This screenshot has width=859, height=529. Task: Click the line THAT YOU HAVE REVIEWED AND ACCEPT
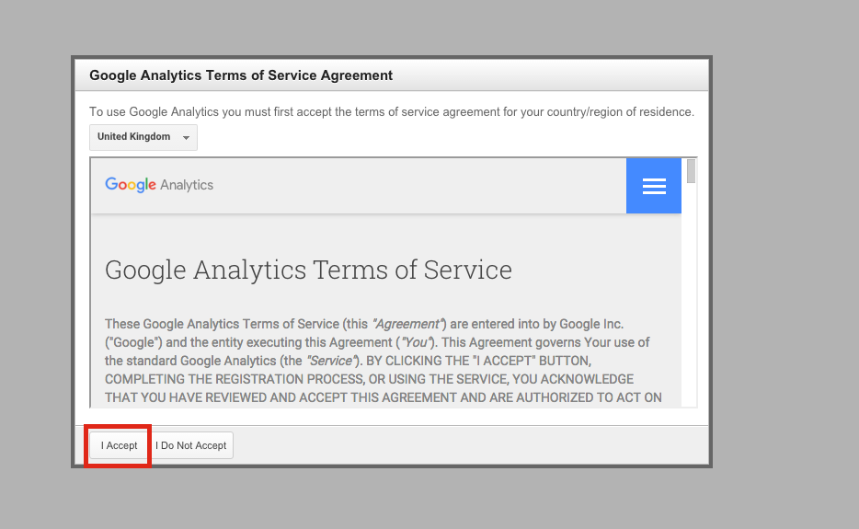coord(384,397)
